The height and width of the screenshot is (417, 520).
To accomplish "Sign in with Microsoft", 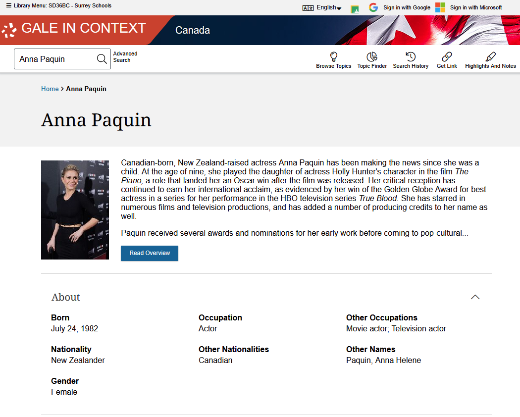I will click(476, 7).
